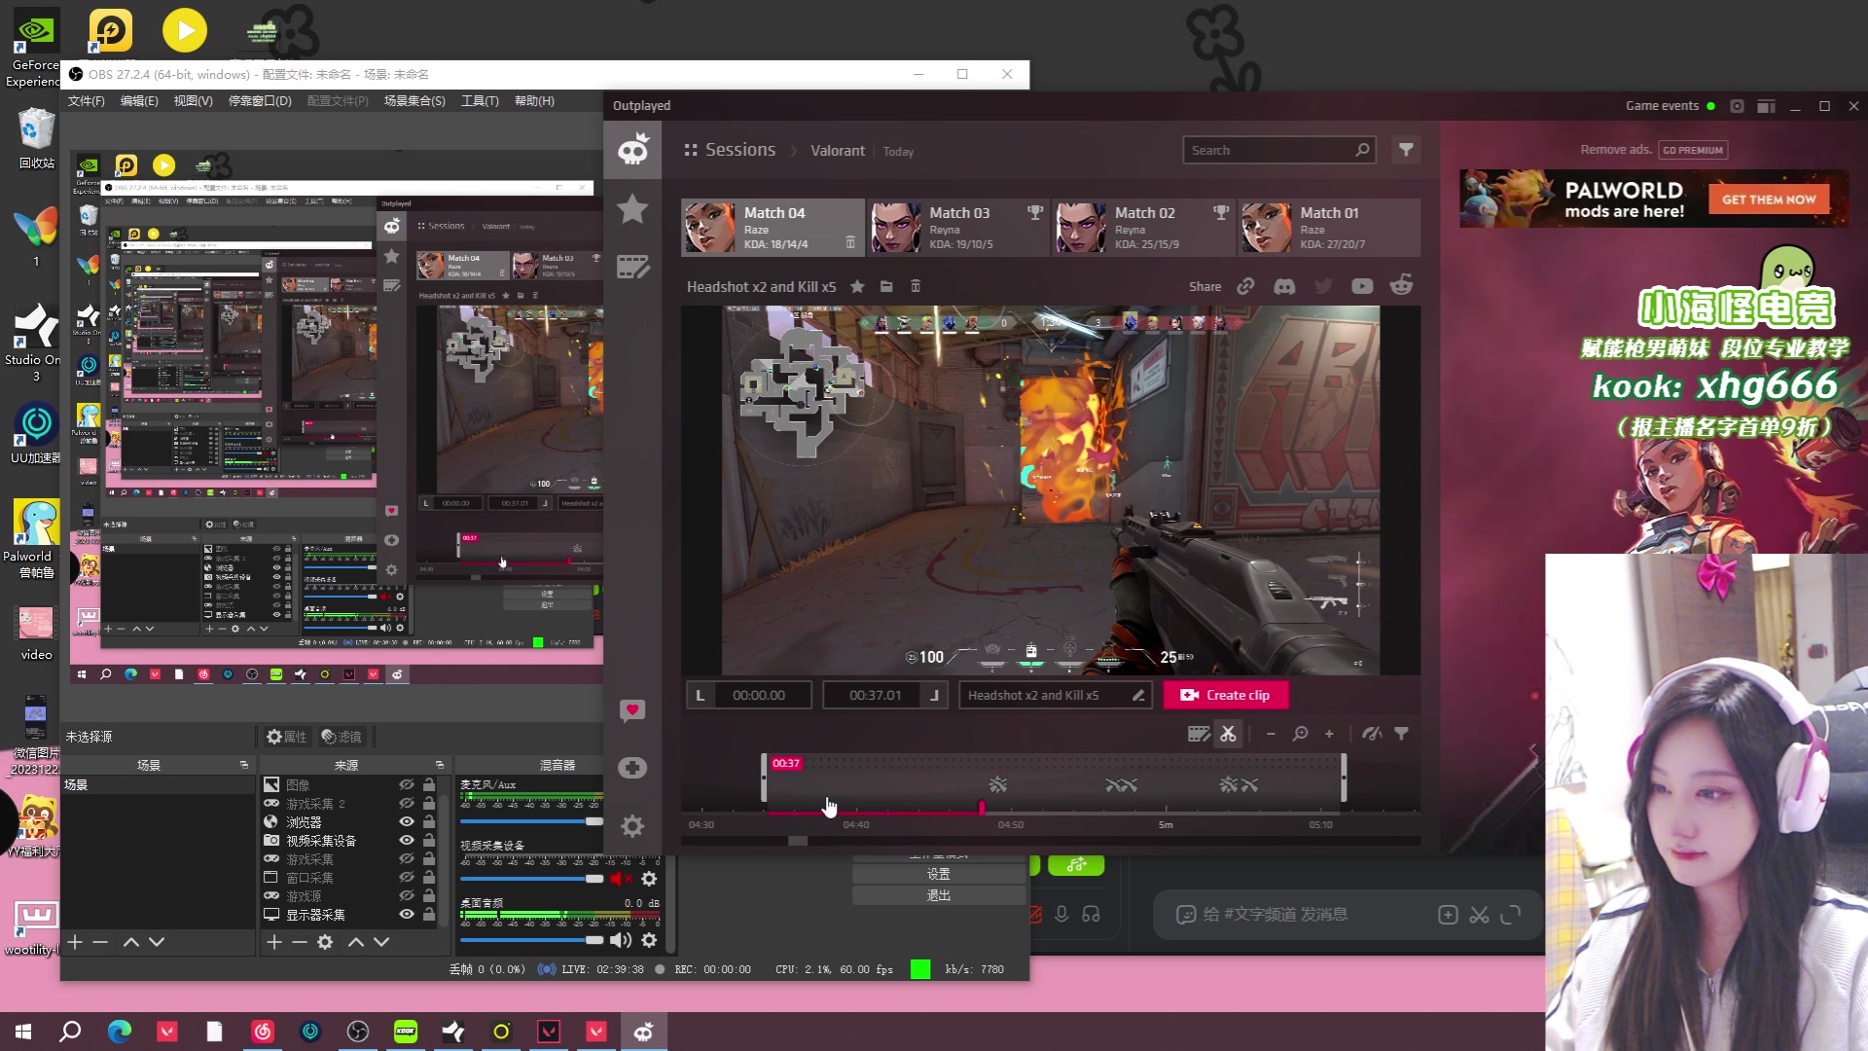Show the 窗口采集 source via its eye icon
1868x1051 pixels.
tap(407, 877)
